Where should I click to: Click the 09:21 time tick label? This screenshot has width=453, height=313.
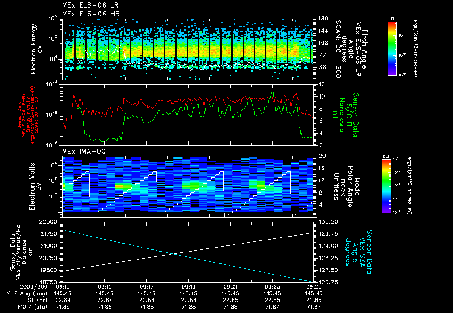(x=230, y=287)
